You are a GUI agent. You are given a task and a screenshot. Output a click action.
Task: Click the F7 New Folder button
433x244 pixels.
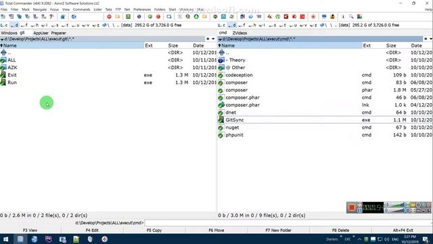pos(278,230)
